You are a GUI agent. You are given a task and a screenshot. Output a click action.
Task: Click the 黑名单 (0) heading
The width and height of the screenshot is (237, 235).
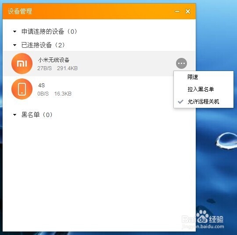(x=37, y=115)
